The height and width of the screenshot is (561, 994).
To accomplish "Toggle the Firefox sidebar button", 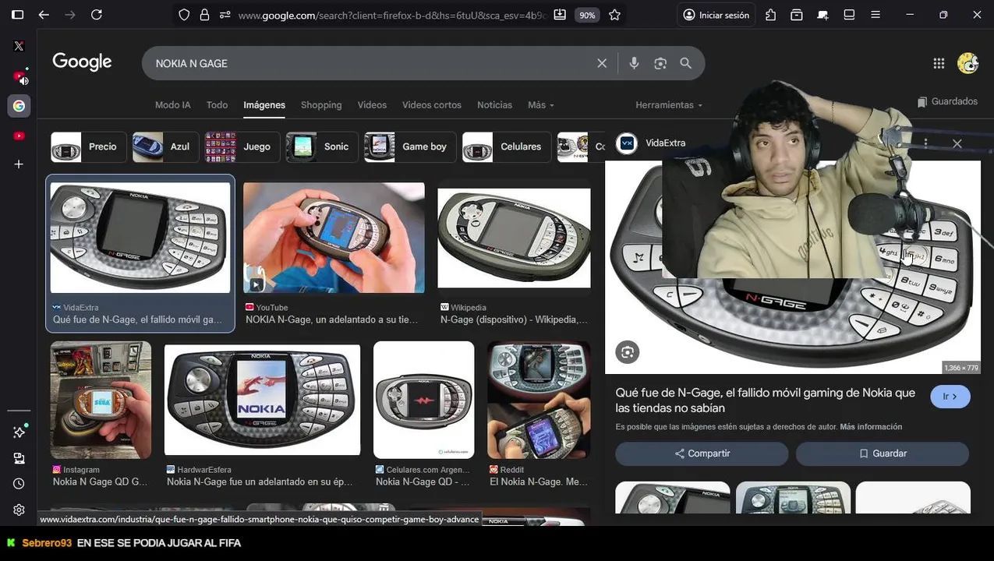I will (x=17, y=15).
